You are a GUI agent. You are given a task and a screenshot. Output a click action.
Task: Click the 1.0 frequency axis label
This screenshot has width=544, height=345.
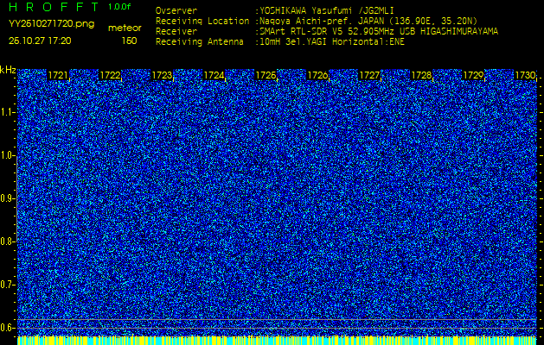[8, 156]
